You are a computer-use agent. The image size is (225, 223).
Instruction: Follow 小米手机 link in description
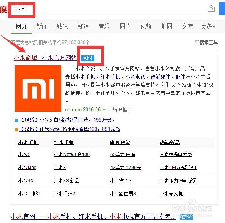point(85,77)
